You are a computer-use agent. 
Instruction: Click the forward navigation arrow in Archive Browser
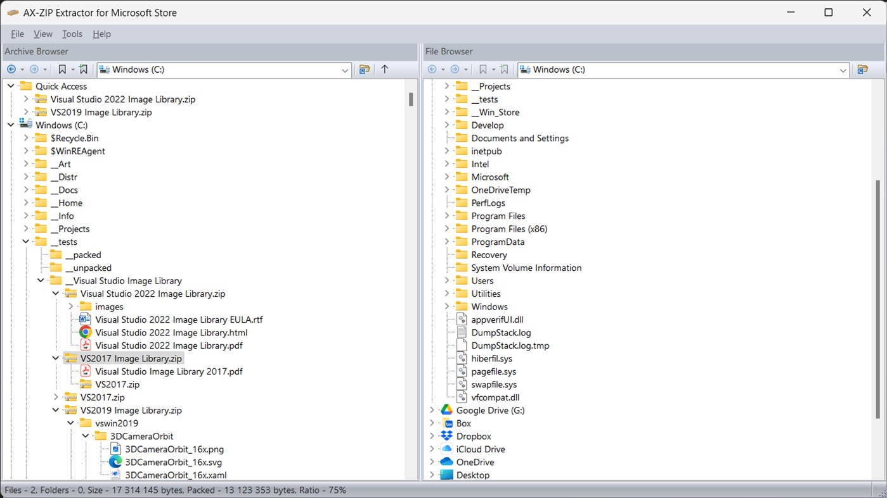[x=33, y=70]
